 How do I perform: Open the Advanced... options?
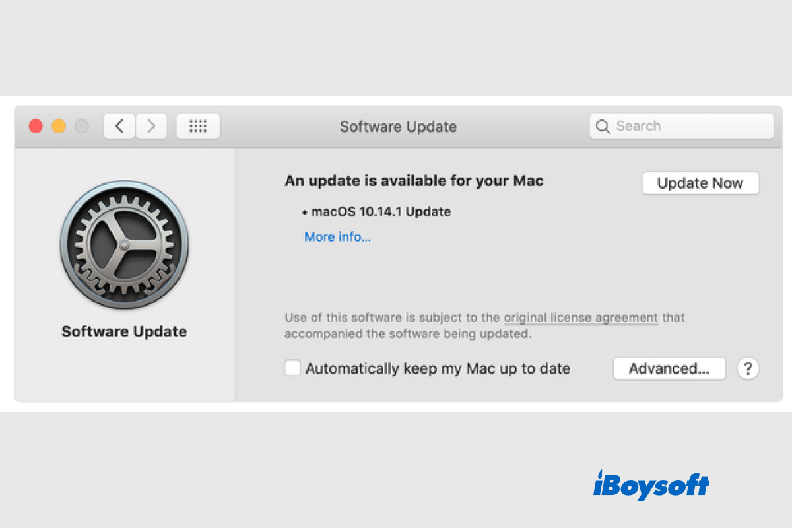(x=669, y=369)
